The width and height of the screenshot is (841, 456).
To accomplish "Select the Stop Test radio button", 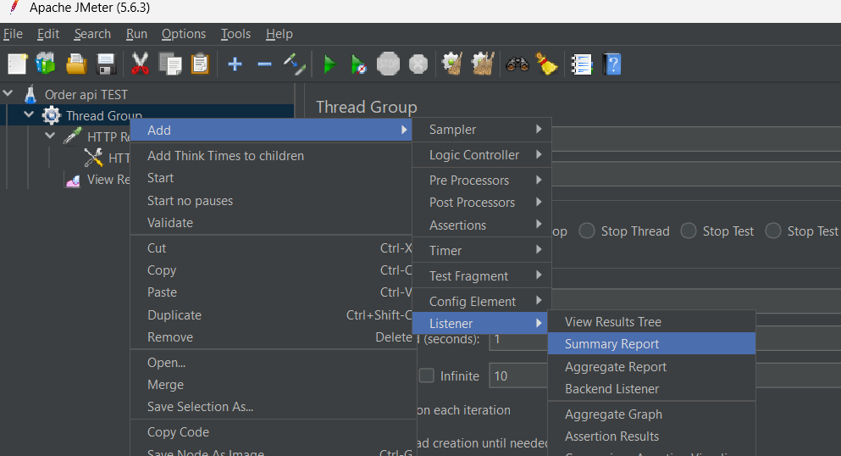I will tap(689, 231).
